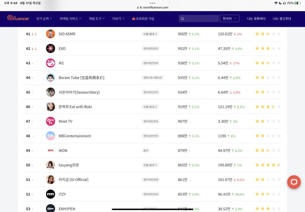Screen dimensions: 305x212
Task: Click M2 subscriber count 938만
Action: [183, 63]
